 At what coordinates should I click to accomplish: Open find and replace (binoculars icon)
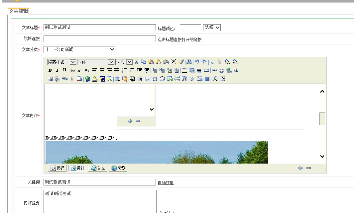tap(189, 62)
